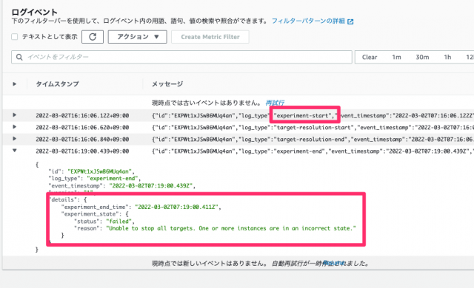Click the "Unable to stop all targets" reason text
474x288 pixels.
click(231, 228)
